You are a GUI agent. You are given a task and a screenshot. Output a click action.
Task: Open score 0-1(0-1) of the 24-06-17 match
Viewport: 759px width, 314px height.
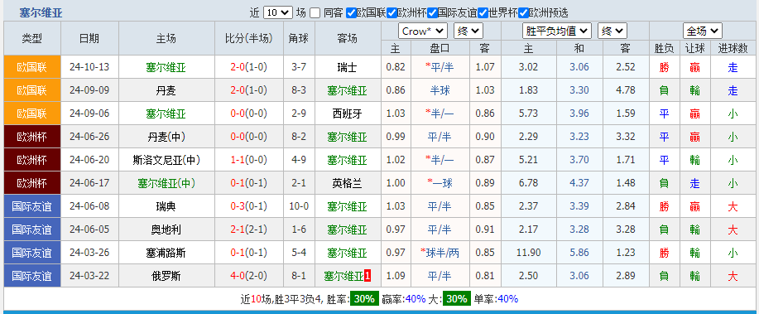point(249,183)
